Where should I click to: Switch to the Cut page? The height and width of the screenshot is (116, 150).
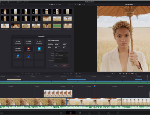click(x=71, y=113)
